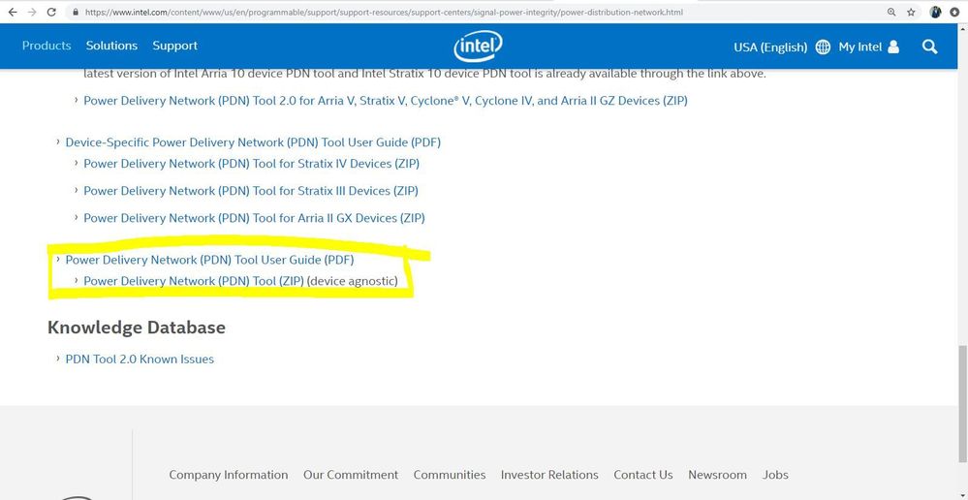Image resolution: width=968 pixels, height=500 pixels.
Task: Click the Investor Relations footer link
Action: tap(549, 475)
